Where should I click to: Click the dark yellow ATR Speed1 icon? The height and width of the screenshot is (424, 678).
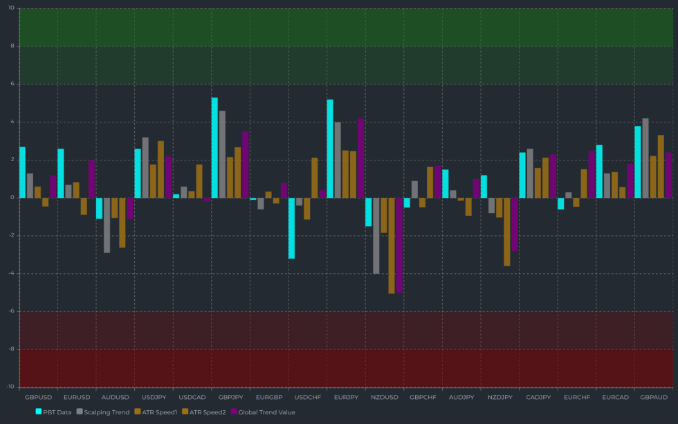coord(138,412)
